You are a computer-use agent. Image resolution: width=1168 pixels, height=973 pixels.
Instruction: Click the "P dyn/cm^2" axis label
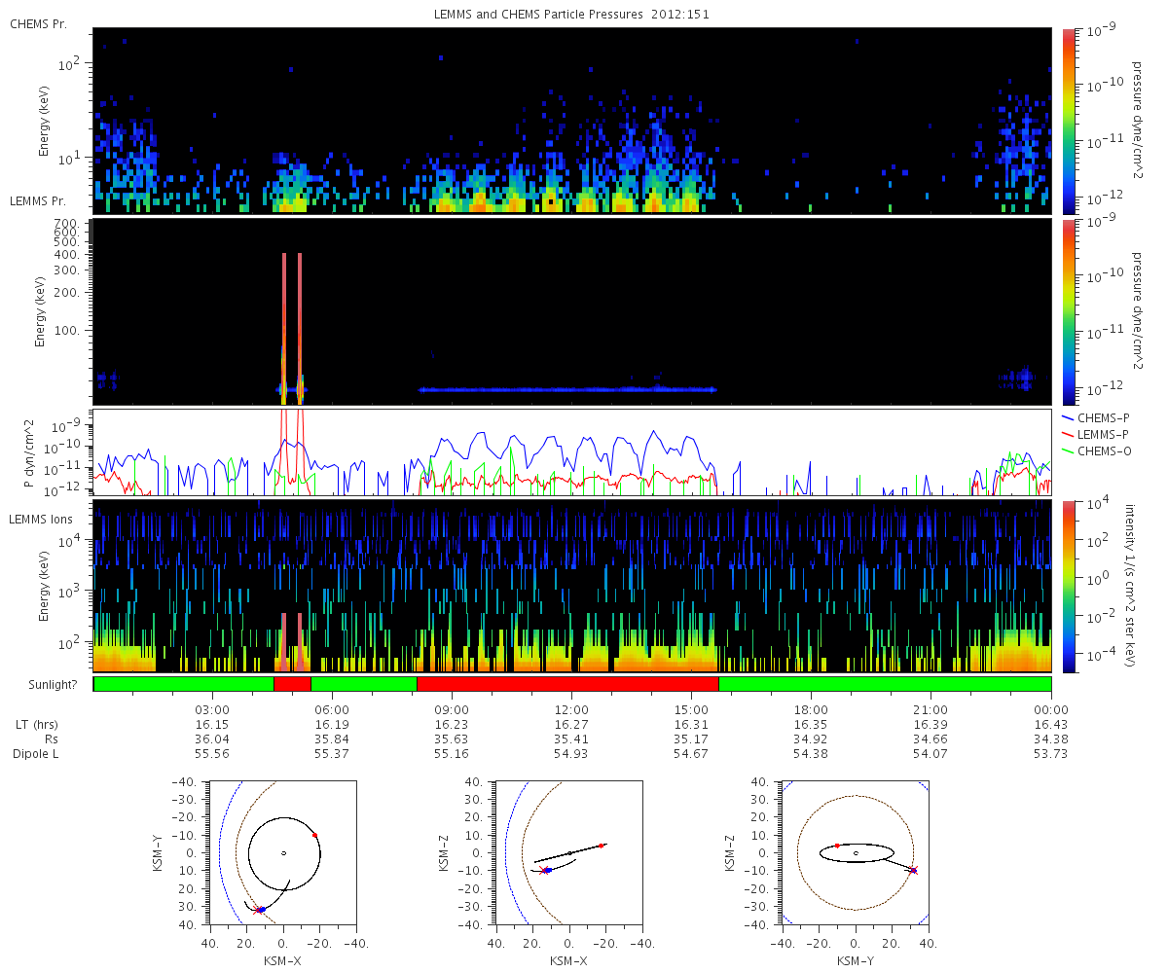[29, 452]
